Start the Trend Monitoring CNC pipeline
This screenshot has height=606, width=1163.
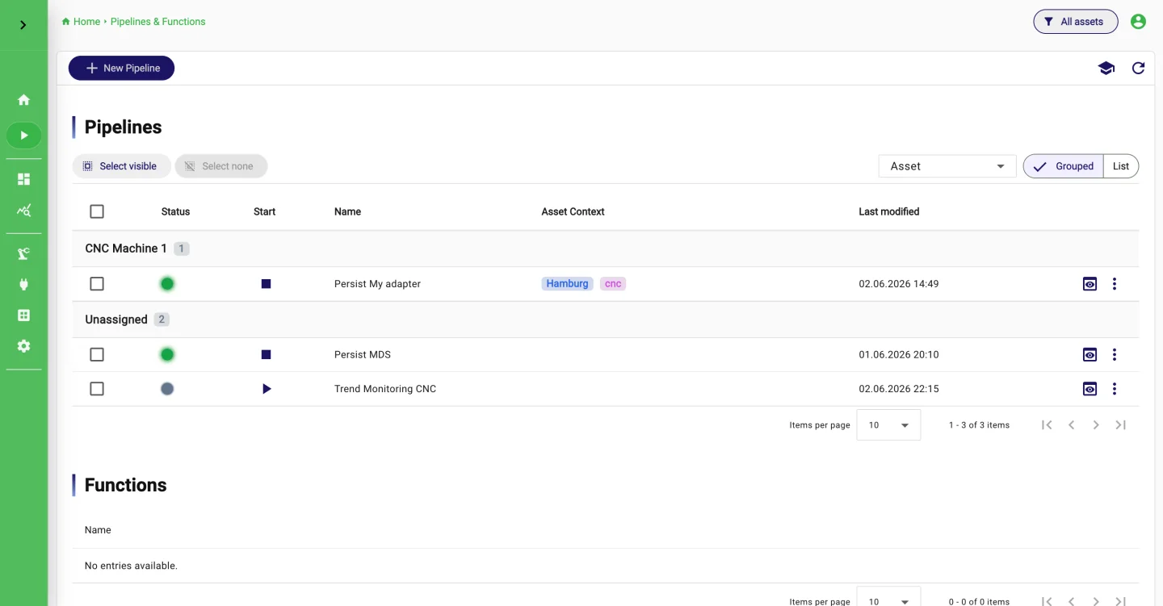pos(266,389)
